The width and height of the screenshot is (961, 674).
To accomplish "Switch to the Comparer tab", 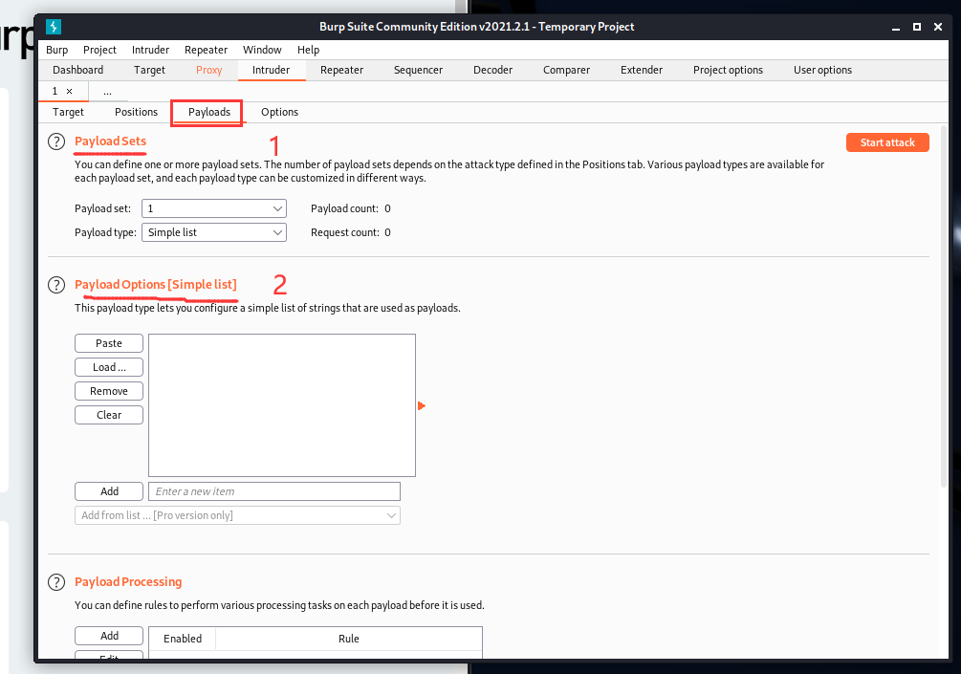I will point(566,70).
